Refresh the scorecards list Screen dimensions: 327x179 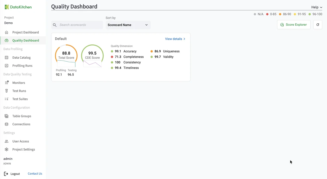[x=317, y=25]
